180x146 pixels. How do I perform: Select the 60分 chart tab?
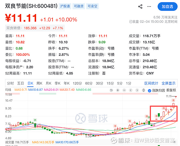coord(89,83)
